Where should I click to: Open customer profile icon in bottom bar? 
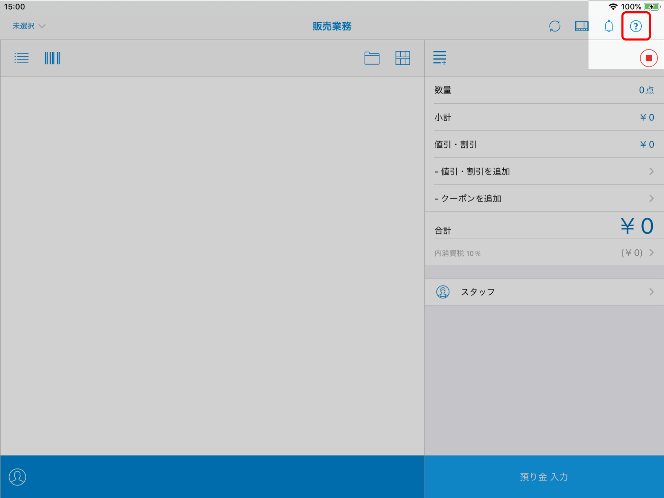(x=18, y=477)
